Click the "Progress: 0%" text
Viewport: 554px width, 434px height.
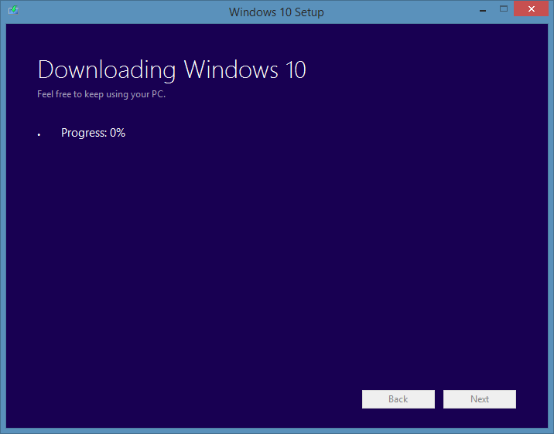(x=94, y=133)
